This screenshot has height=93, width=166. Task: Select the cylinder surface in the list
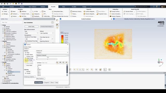coord(39,65)
